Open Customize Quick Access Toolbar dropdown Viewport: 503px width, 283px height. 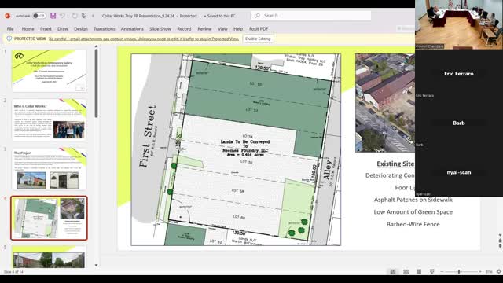93,16
